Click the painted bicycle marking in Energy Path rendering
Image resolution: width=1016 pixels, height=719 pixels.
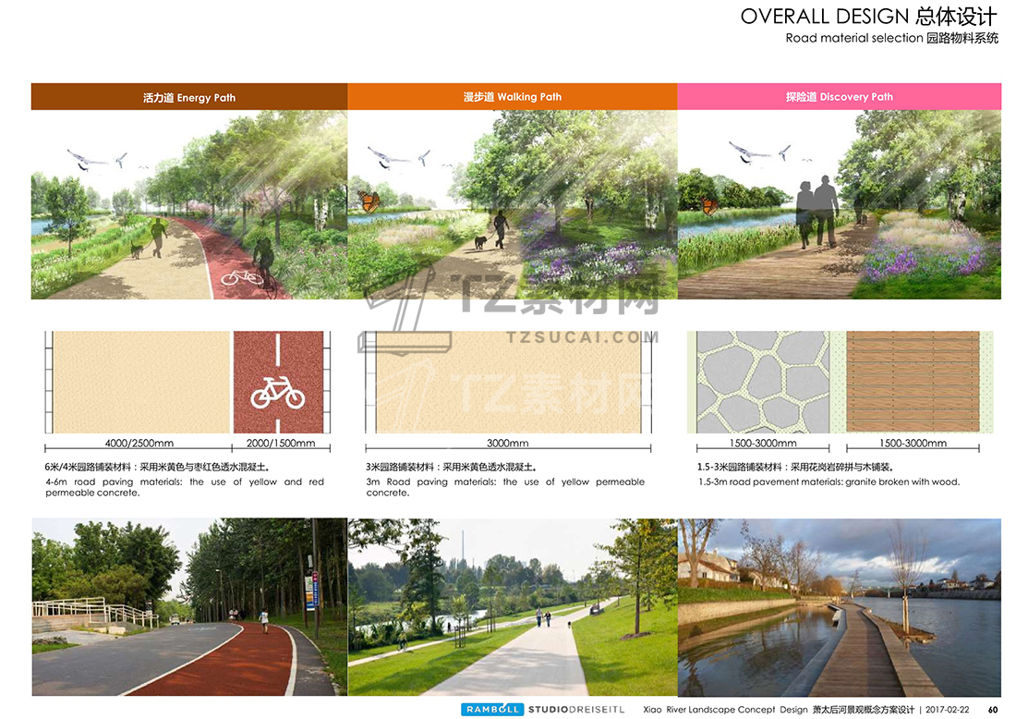pyautogui.click(x=242, y=277)
